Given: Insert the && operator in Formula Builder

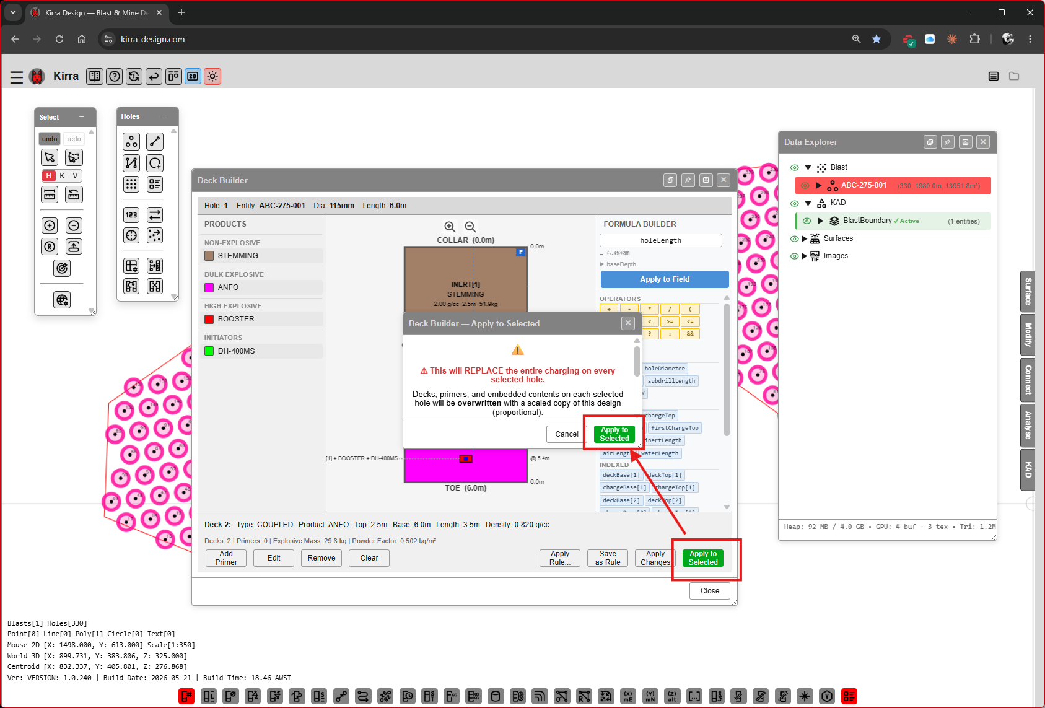Looking at the screenshot, I should [690, 334].
